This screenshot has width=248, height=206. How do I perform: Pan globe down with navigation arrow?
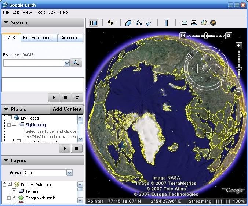tap(206, 79)
